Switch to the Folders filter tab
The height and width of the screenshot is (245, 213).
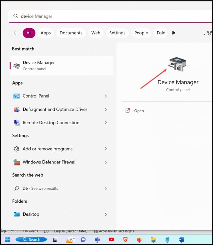point(160,33)
